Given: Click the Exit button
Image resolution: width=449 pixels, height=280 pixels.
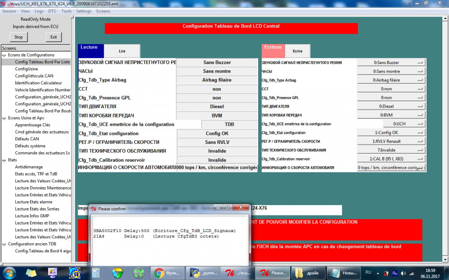Looking at the screenshot, I should click(x=53, y=37).
